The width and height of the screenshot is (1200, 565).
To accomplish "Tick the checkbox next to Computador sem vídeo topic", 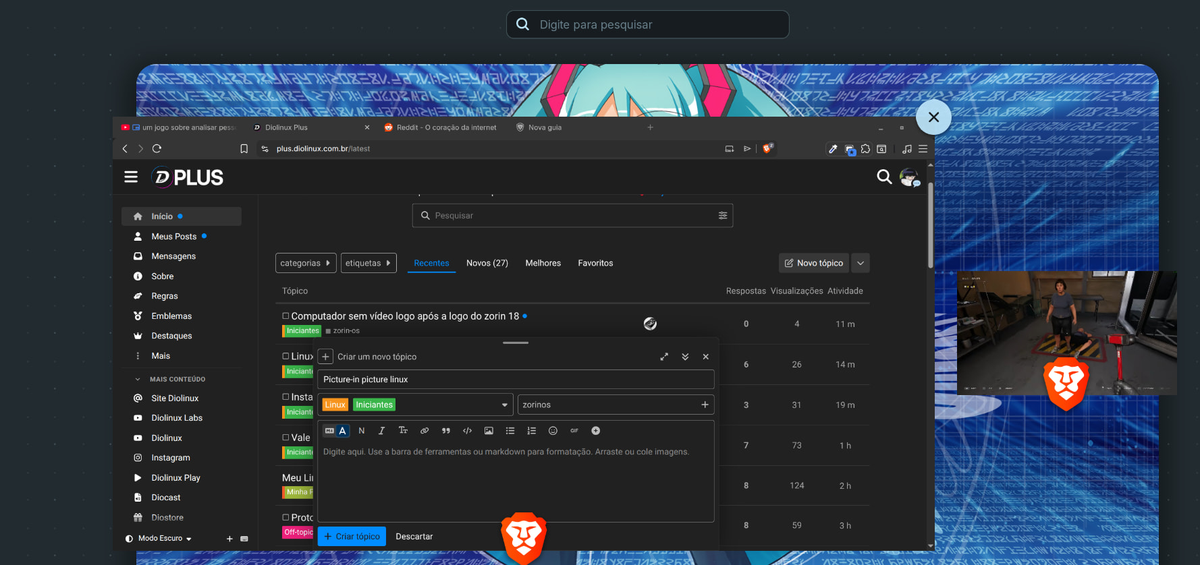I will [285, 316].
